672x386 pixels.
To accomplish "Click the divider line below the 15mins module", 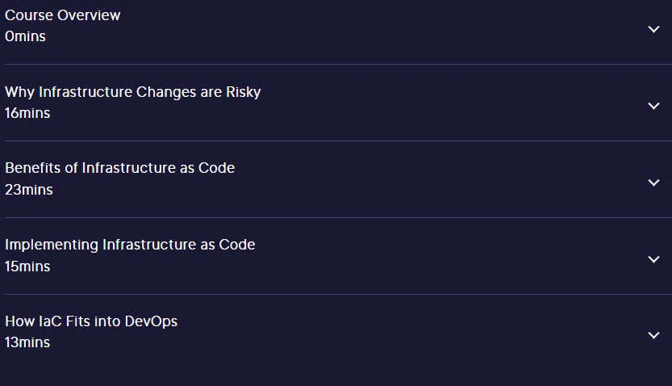I will [x=338, y=294].
